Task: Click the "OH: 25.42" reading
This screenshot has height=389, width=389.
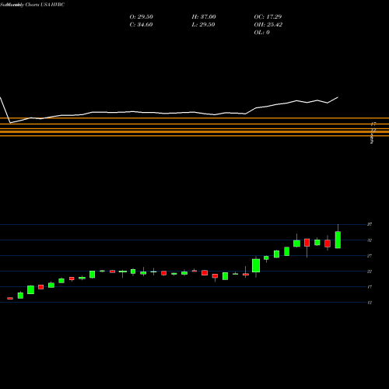Action: 268,25
